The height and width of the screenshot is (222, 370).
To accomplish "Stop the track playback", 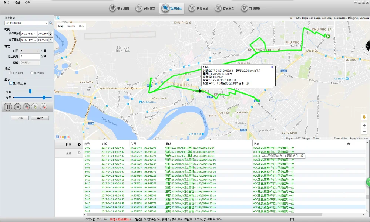I will pos(17,107).
